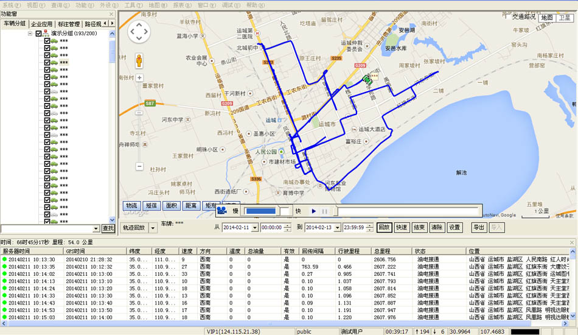Switch to the 企业应用 tab
The width and height of the screenshot is (578, 335).
(42, 24)
